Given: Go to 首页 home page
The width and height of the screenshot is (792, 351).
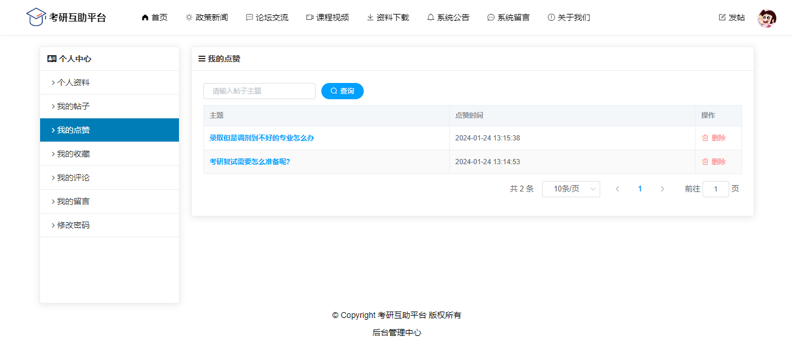Looking at the screenshot, I should 155,17.
